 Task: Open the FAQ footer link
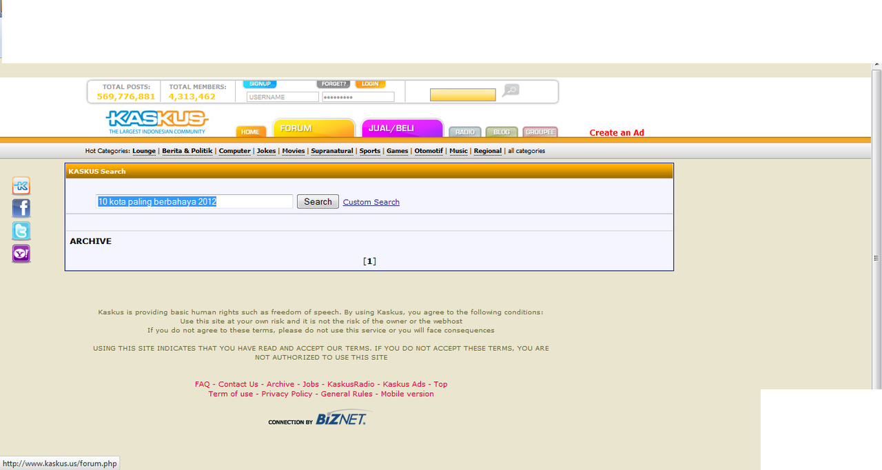[x=202, y=385]
